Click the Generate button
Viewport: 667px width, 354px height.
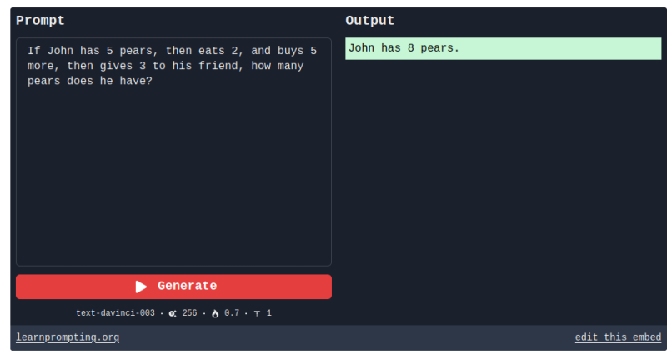(173, 287)
